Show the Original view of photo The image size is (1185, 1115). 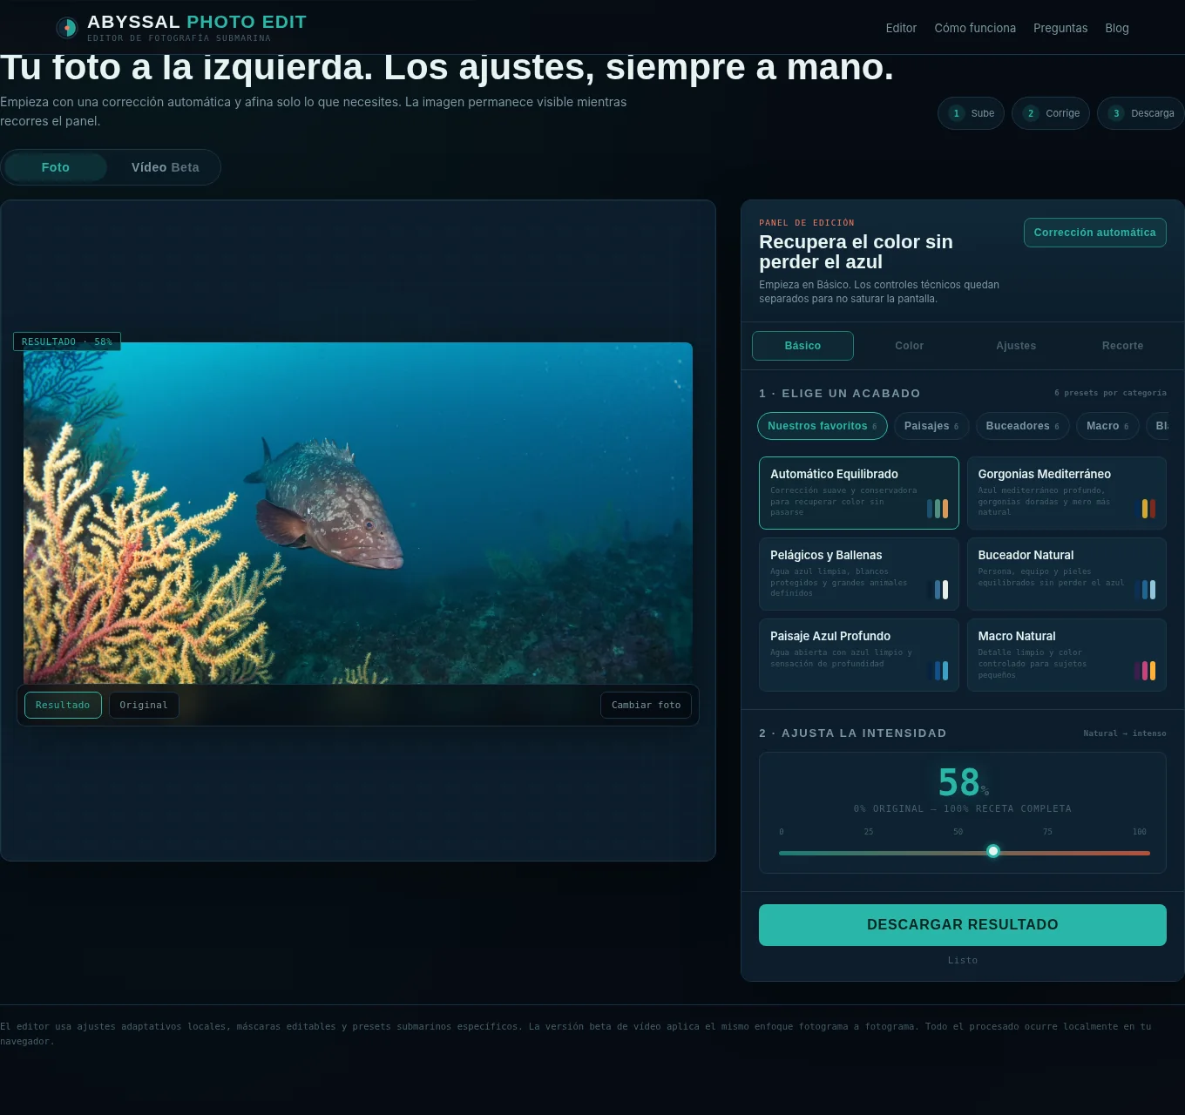pos(144,706)
